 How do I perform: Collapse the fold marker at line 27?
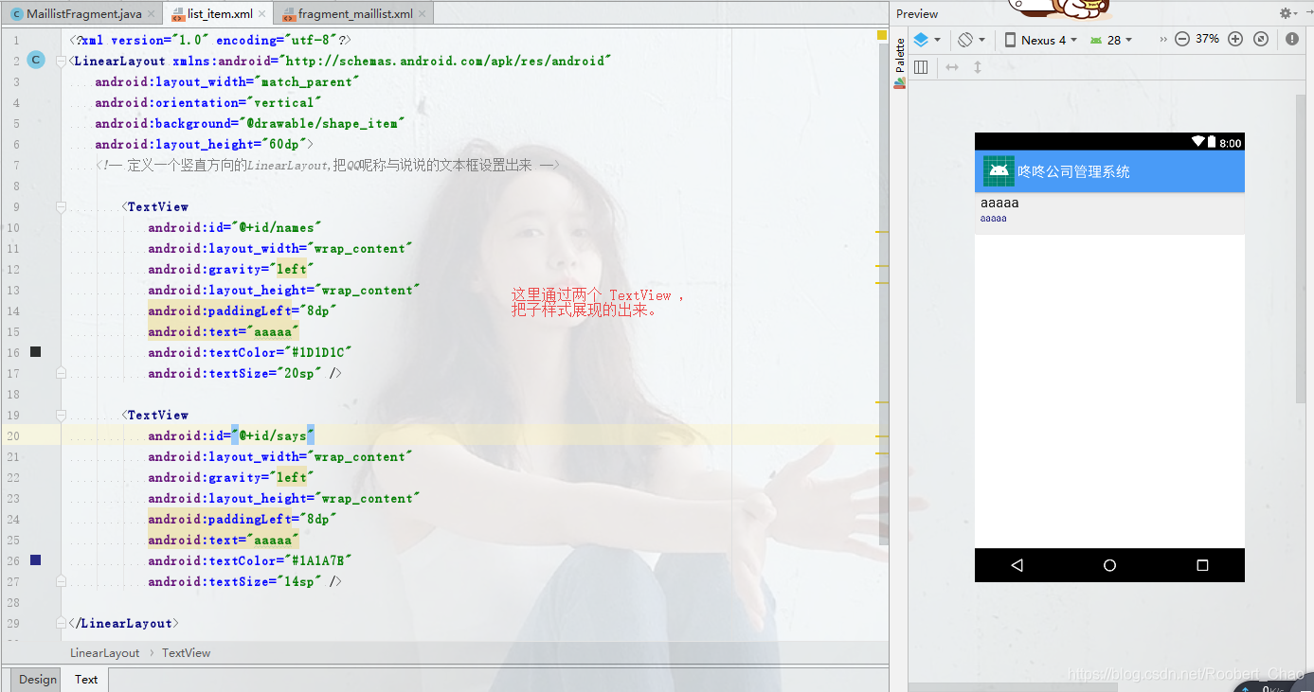pyautogui.click(x=61, y=581)
